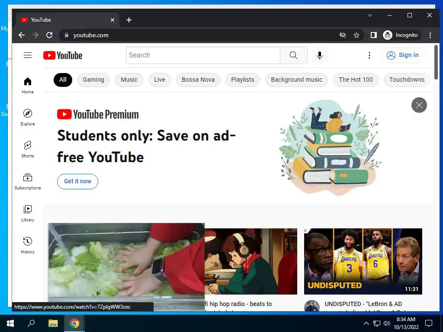Image resolution: width=443 pixels, height=332 pixels.
Task: Open the UNDISPUTED Lakers video thumbnail
Action: click(x=363, y=262)
